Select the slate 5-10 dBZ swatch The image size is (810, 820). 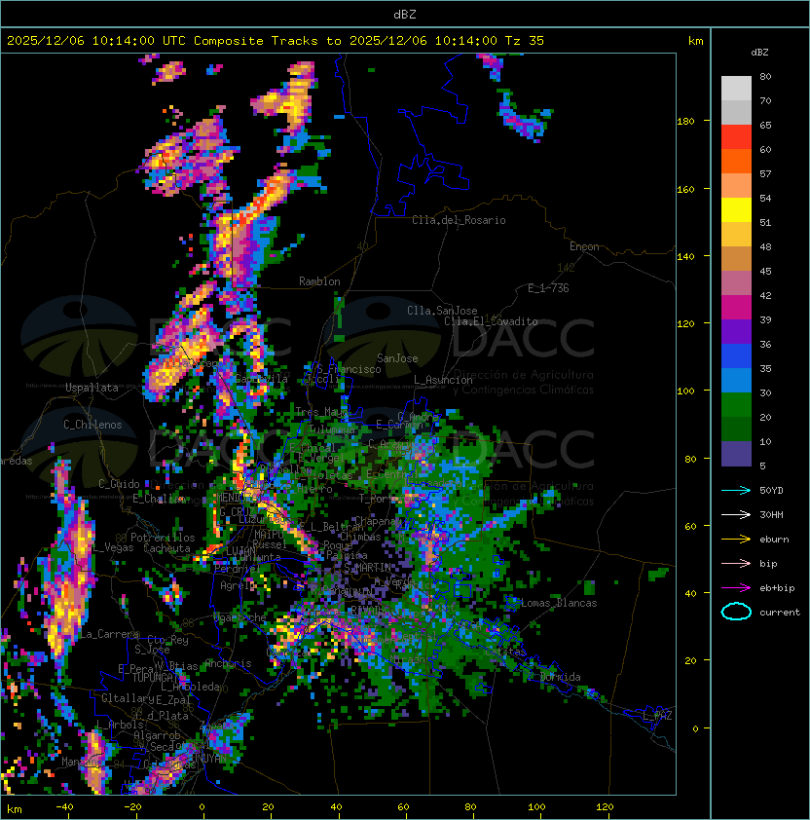click(x=736, y=453)
